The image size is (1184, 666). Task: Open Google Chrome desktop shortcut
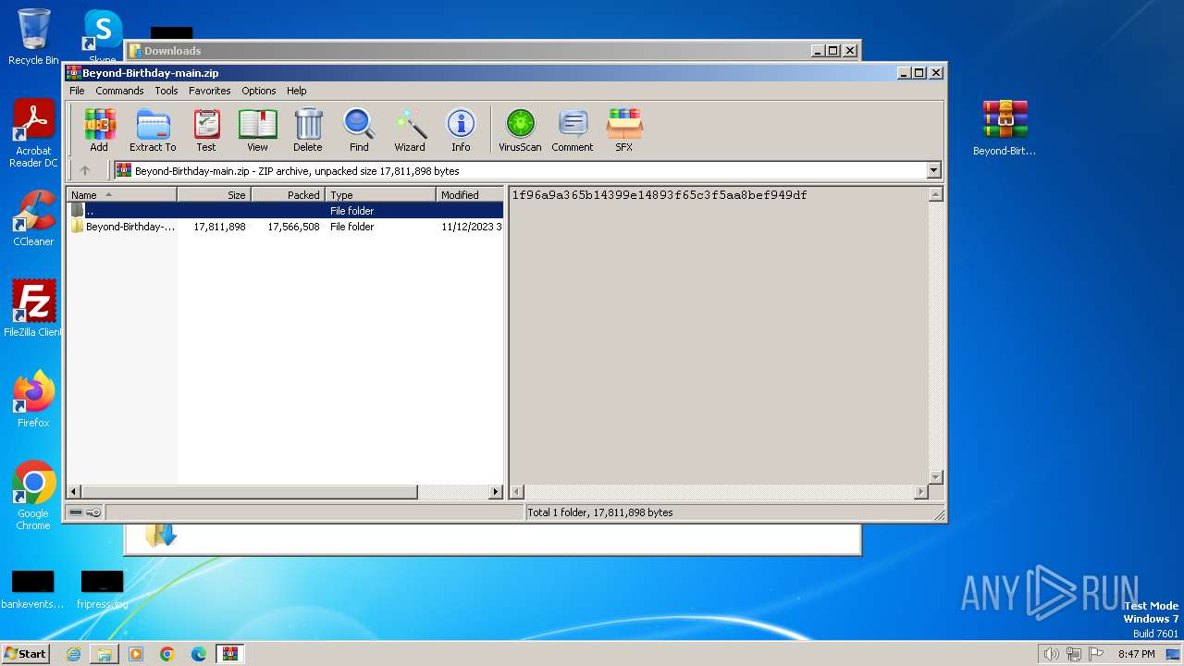[x=33, y=495]
